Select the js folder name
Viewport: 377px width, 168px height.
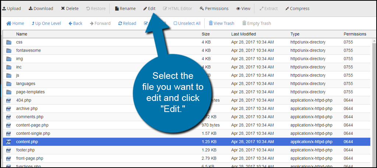point(18,75)
